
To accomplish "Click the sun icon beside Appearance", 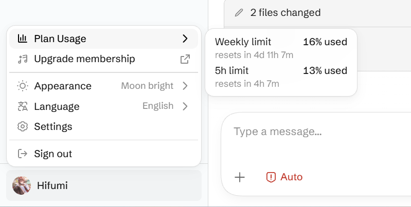I will click(x=23, y=86).
